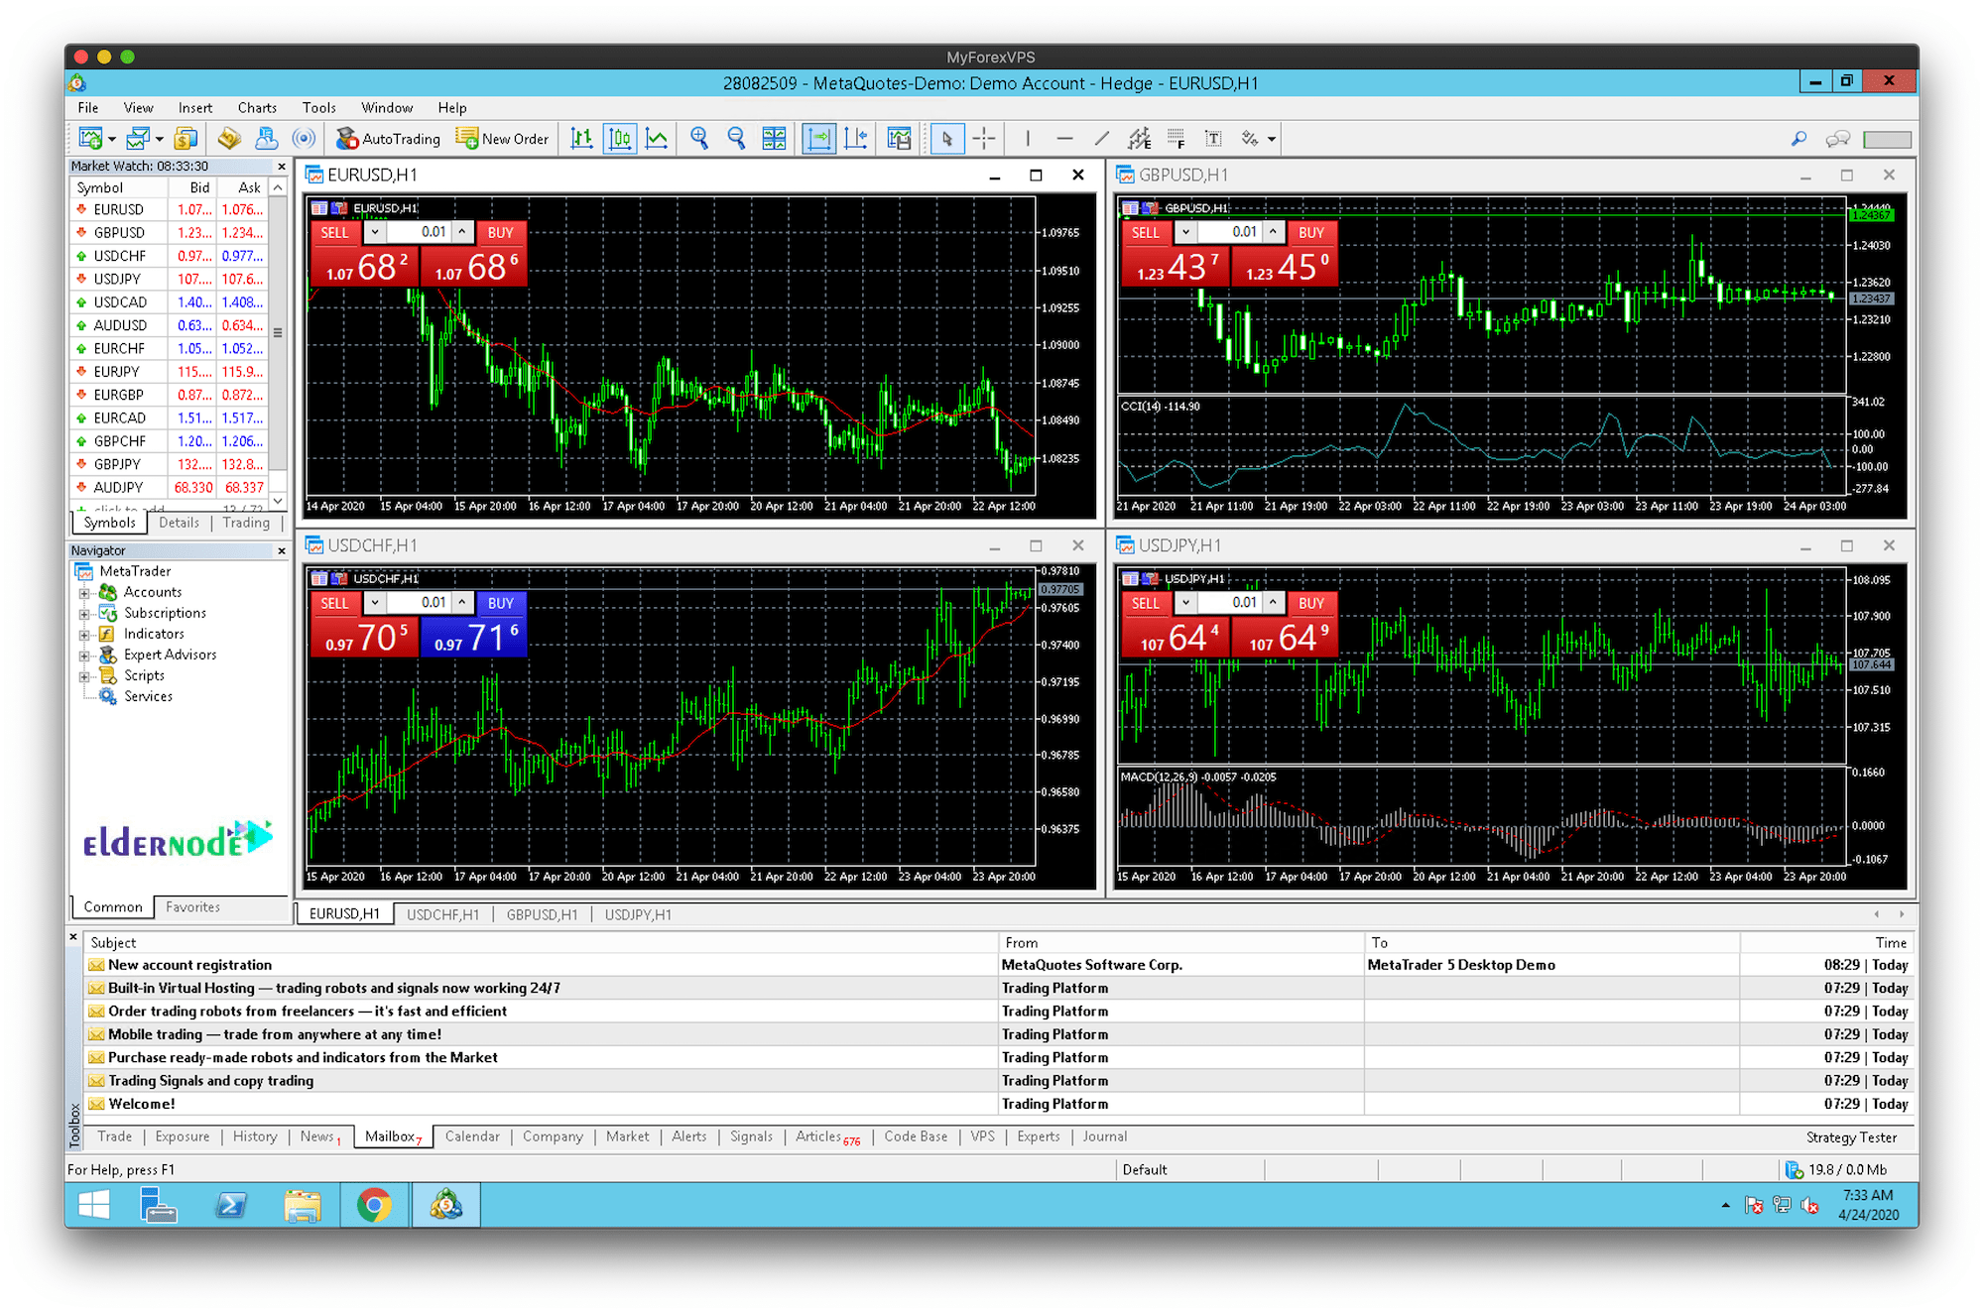Switch chart to line chart mode
1984x1314 pixels.
pos(657,139)
